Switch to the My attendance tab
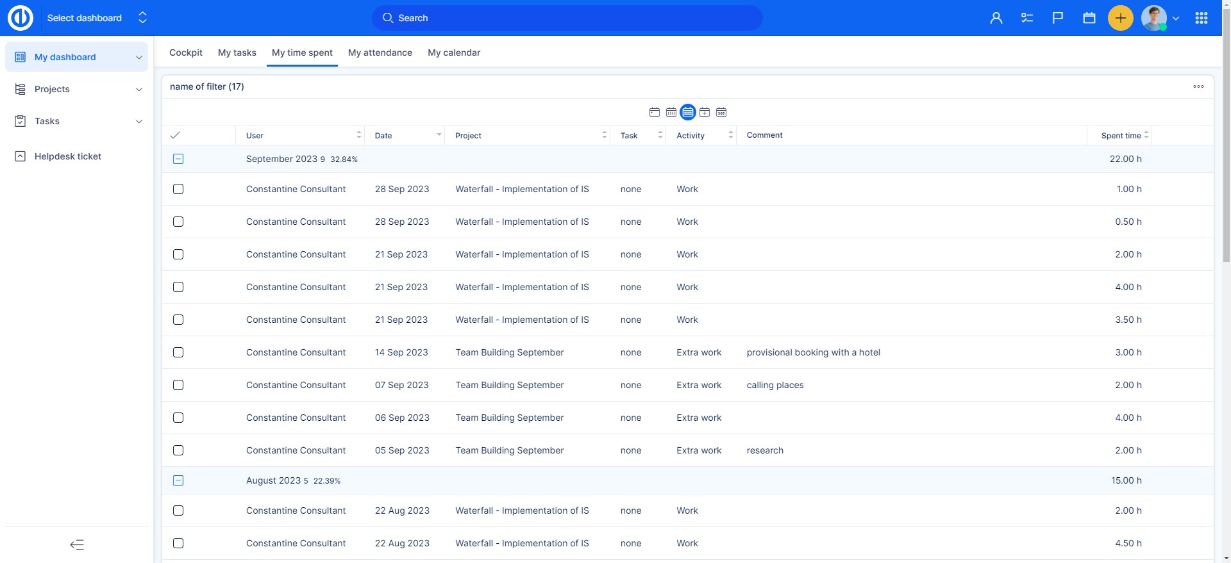Image resolution: width=1231 pixels, height=563 pixels. coord(380,53)
